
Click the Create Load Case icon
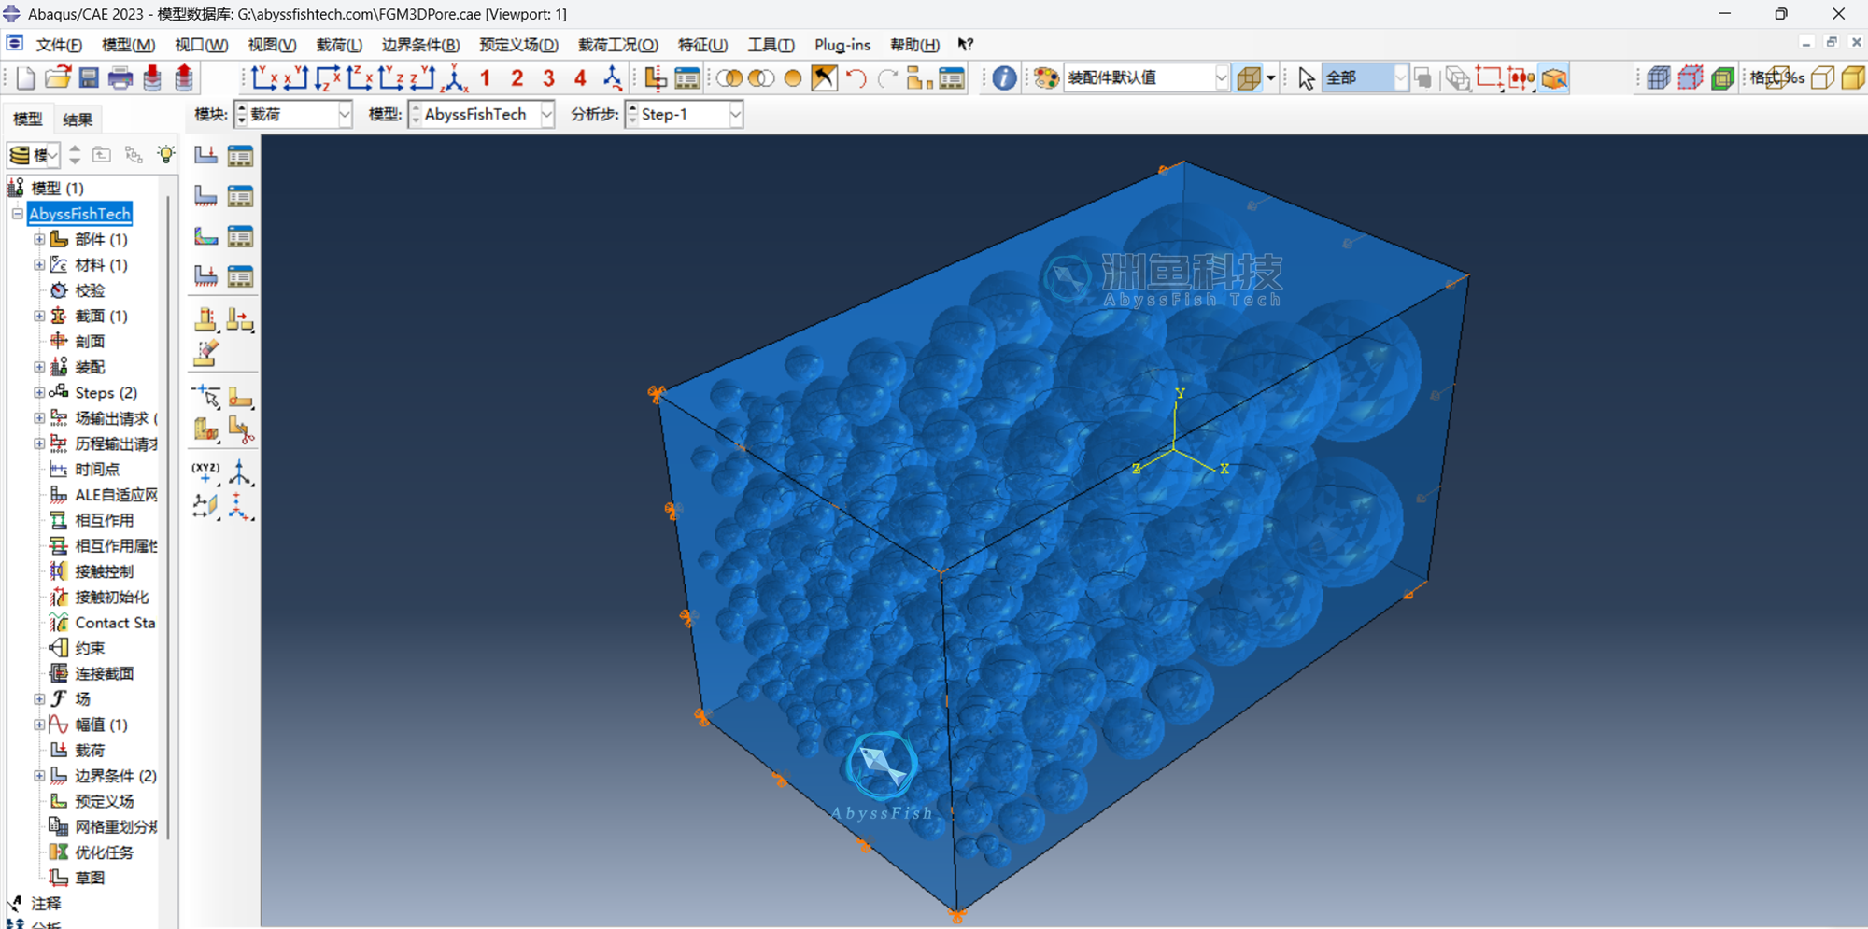(x=205, y=276)
